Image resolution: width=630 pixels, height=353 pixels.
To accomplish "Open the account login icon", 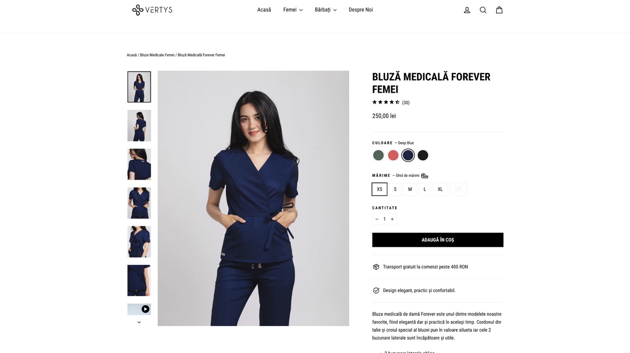I will [467, 10].
